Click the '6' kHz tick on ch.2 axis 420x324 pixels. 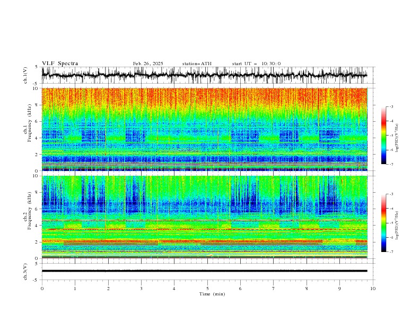38,209
